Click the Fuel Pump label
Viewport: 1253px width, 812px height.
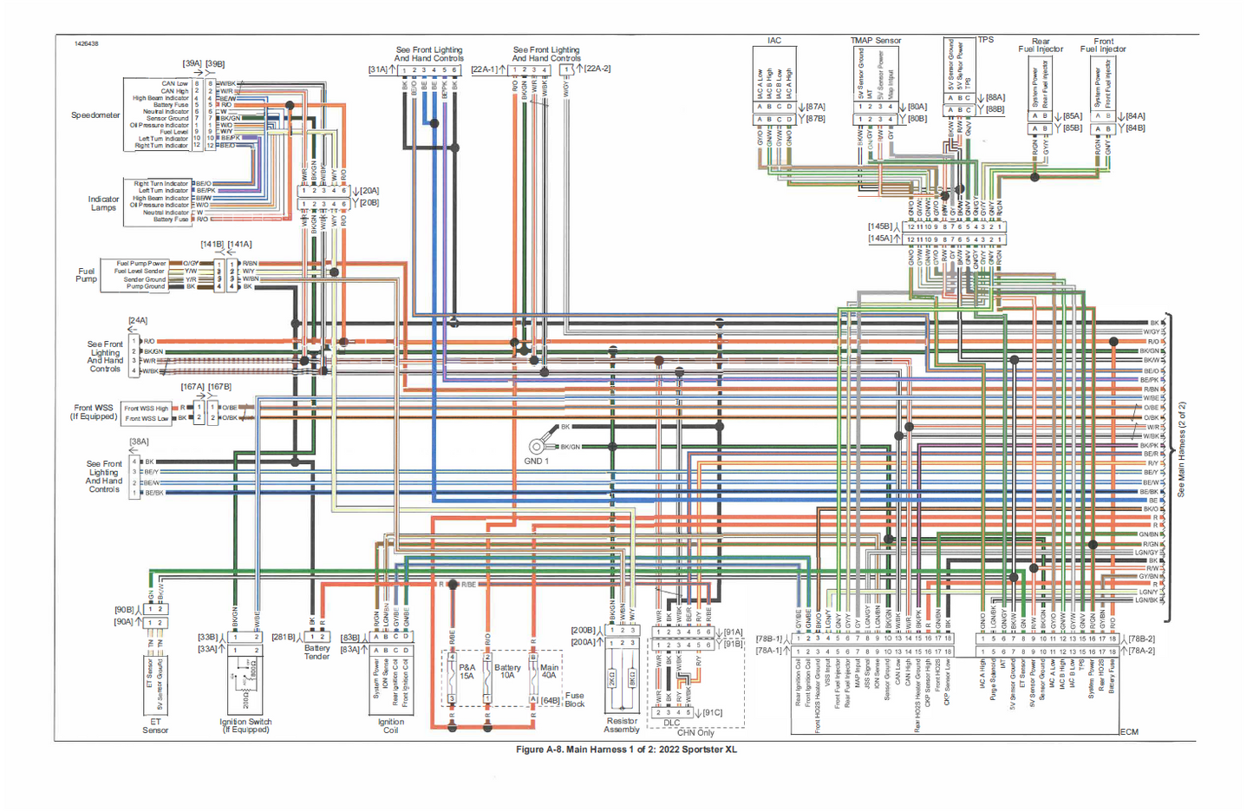pos(87,275)
